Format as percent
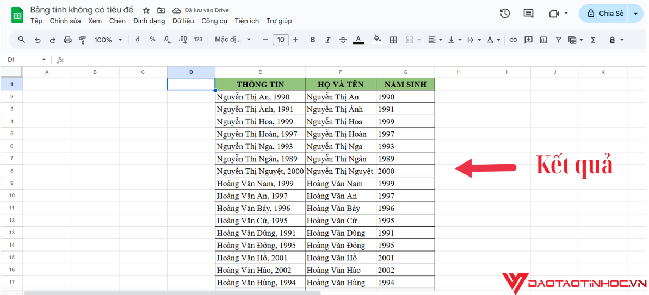The height and width of the screenshot is (295, 649). click(x=152, y=40)
